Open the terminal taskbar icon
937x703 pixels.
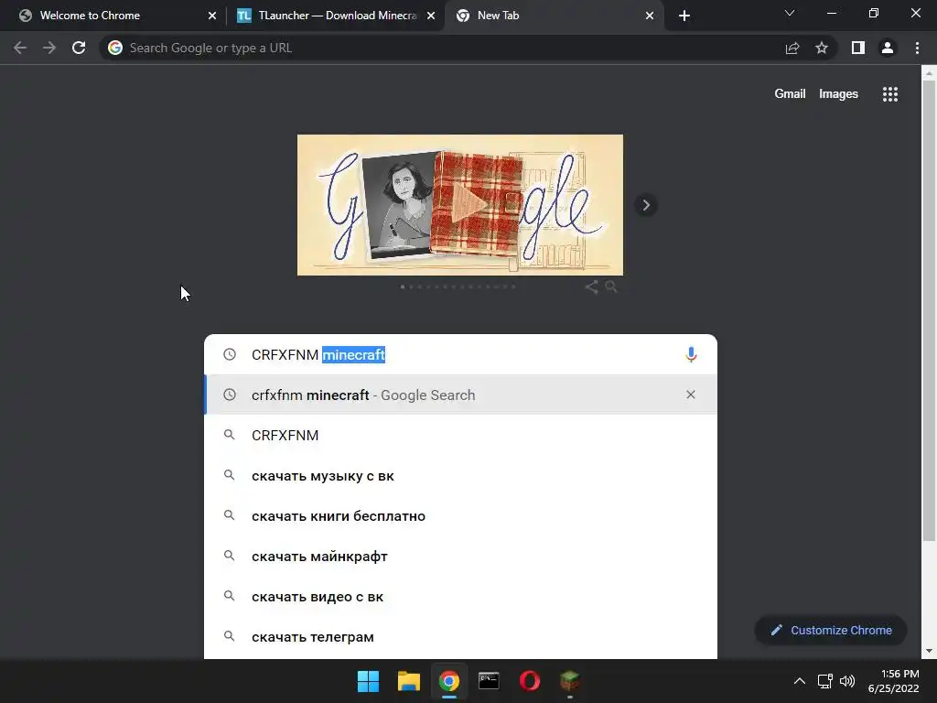click(489, 681)
